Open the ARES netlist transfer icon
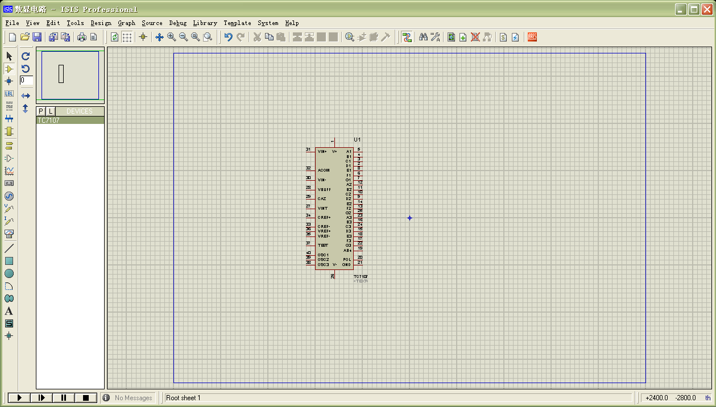 pyautogui.click(x=532, y=37)
